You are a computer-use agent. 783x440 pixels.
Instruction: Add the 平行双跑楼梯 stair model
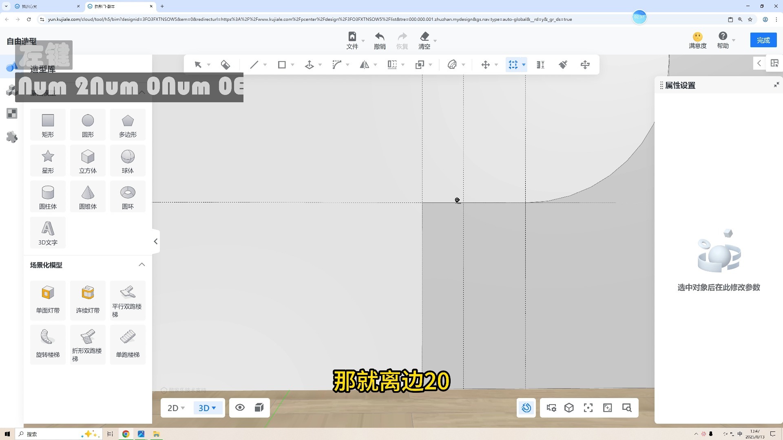(x=128, y=300)
